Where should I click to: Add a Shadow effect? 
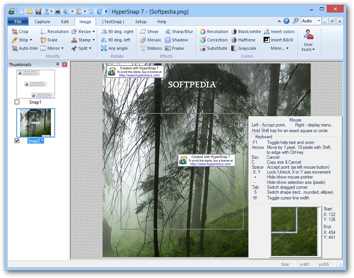[177, 40]
